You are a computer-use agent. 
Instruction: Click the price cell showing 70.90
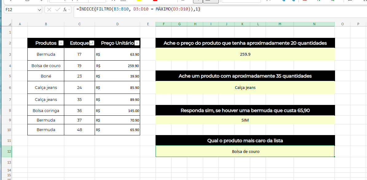117,120
